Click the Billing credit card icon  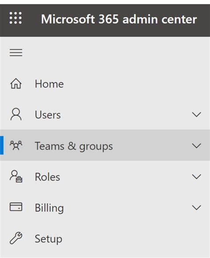16,207
